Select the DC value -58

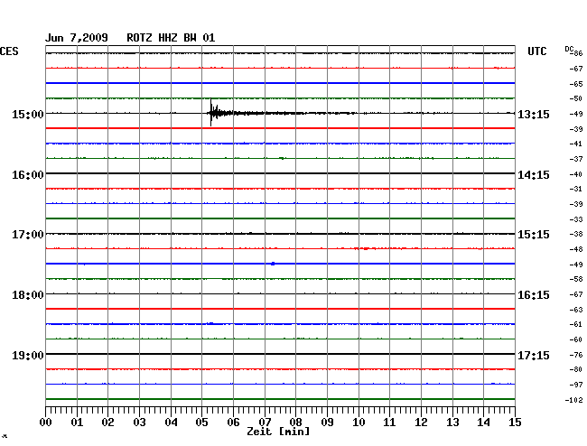576,279
